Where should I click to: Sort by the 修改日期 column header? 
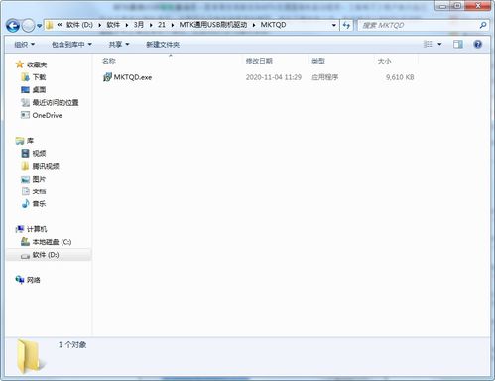[x=259, y=61]
